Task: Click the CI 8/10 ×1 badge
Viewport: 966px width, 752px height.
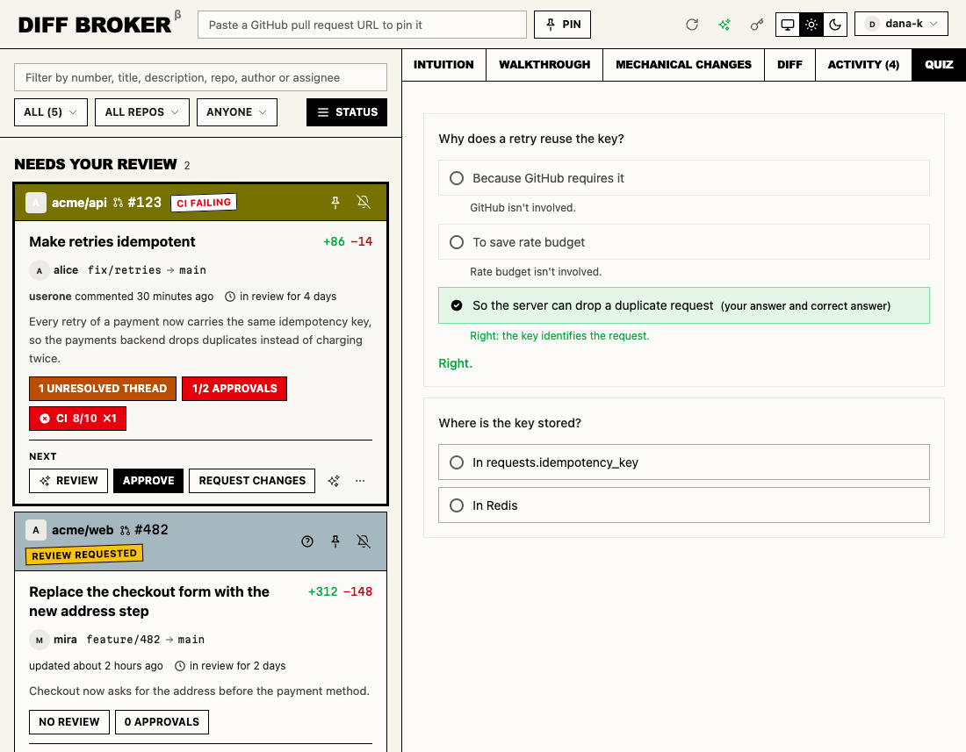Action: [x=77, y=419]
